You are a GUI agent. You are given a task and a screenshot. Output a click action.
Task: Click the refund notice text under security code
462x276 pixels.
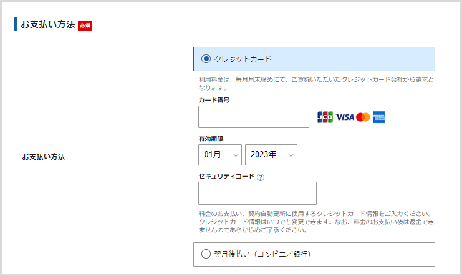click(315, 221)
